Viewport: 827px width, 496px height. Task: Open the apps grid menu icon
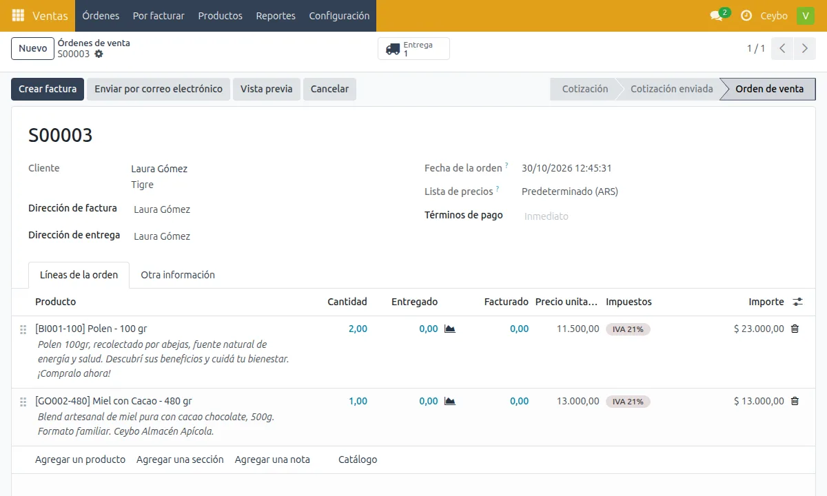click(18, 16)
